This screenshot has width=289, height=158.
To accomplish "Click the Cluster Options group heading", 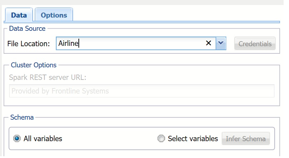I will coord(34,65).
